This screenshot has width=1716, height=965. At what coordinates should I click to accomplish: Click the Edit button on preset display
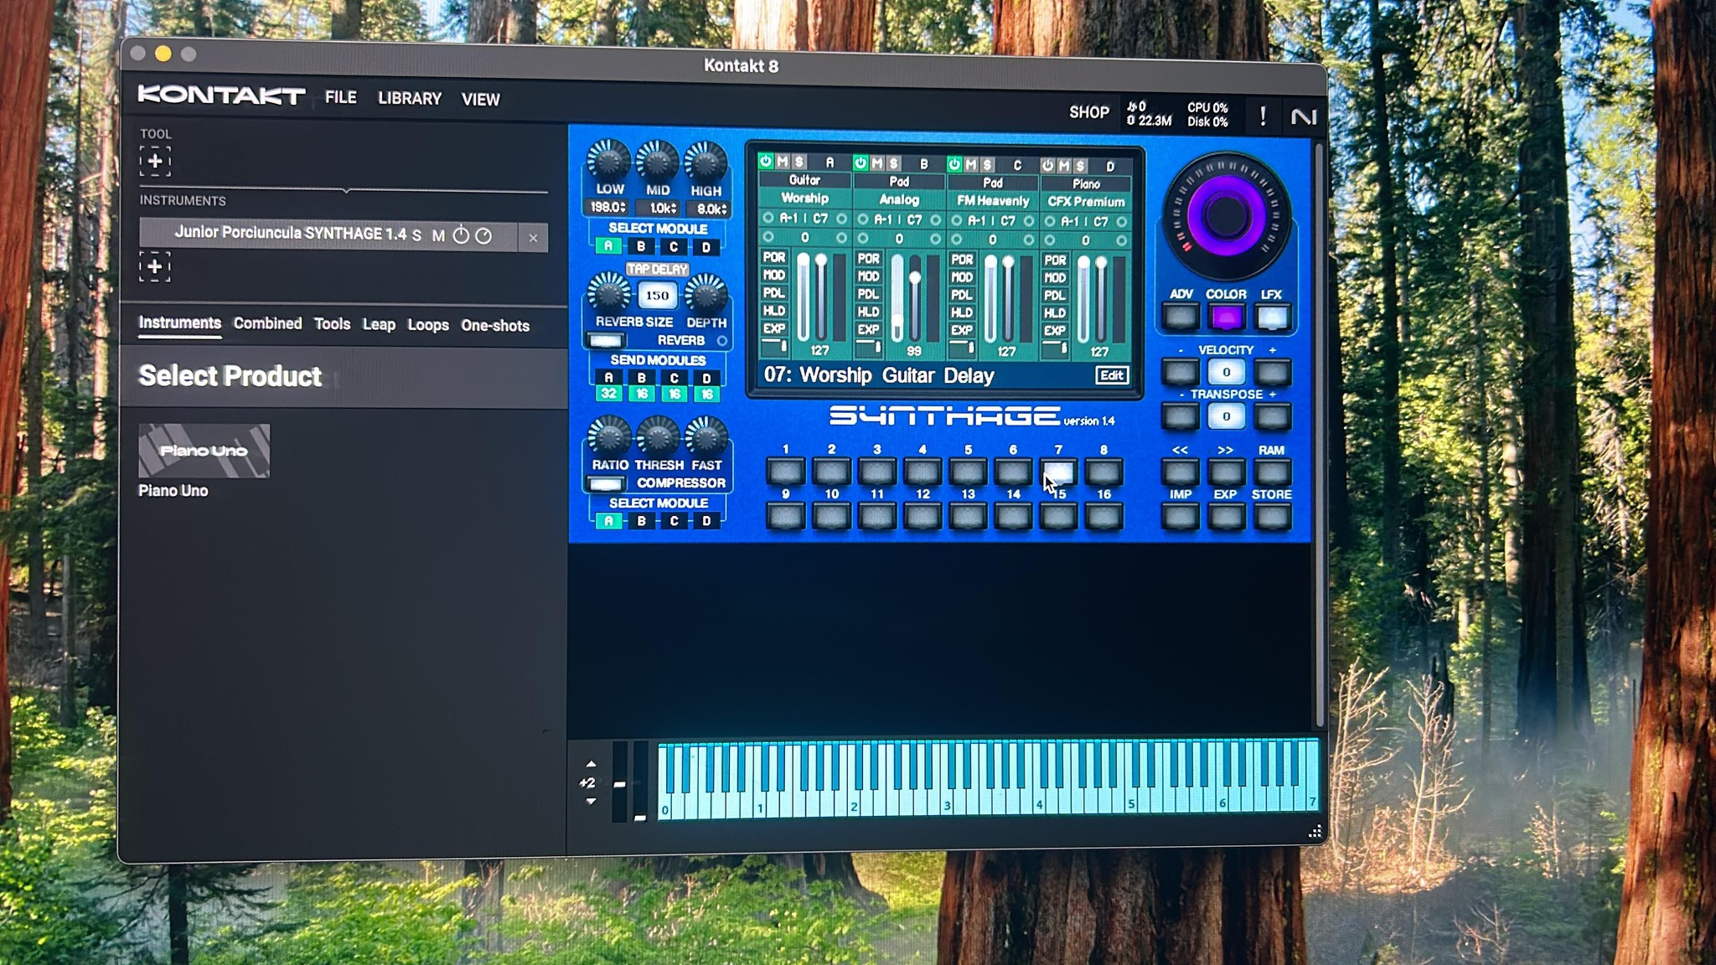[1112, 375]
